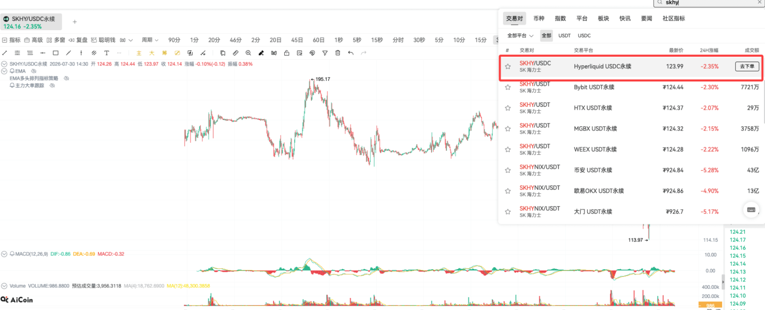
Task: Click the skhy search input field
Action: point(709,3)
